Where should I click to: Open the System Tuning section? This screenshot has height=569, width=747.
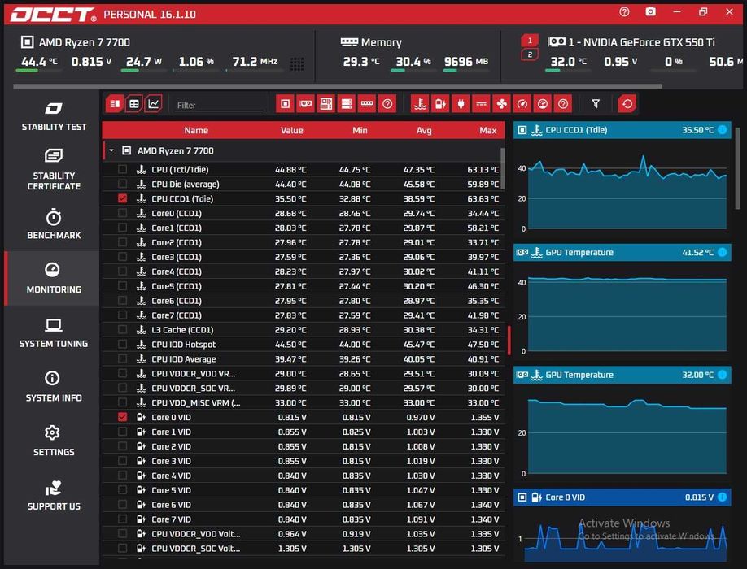tap(54, 332)
